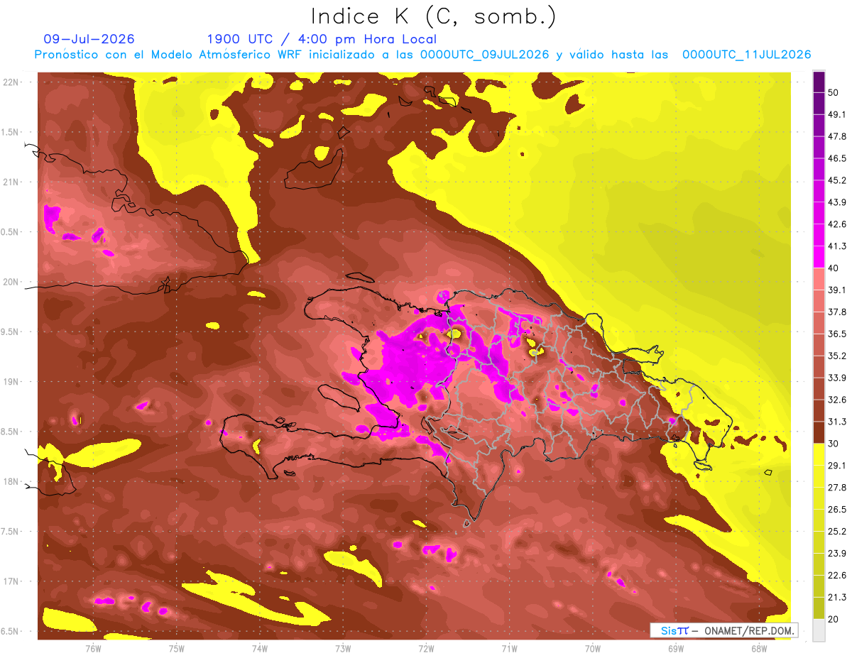Click the longitude label '72W'
Viewport: 852px width, 658px height.
(x=426, y=648)
